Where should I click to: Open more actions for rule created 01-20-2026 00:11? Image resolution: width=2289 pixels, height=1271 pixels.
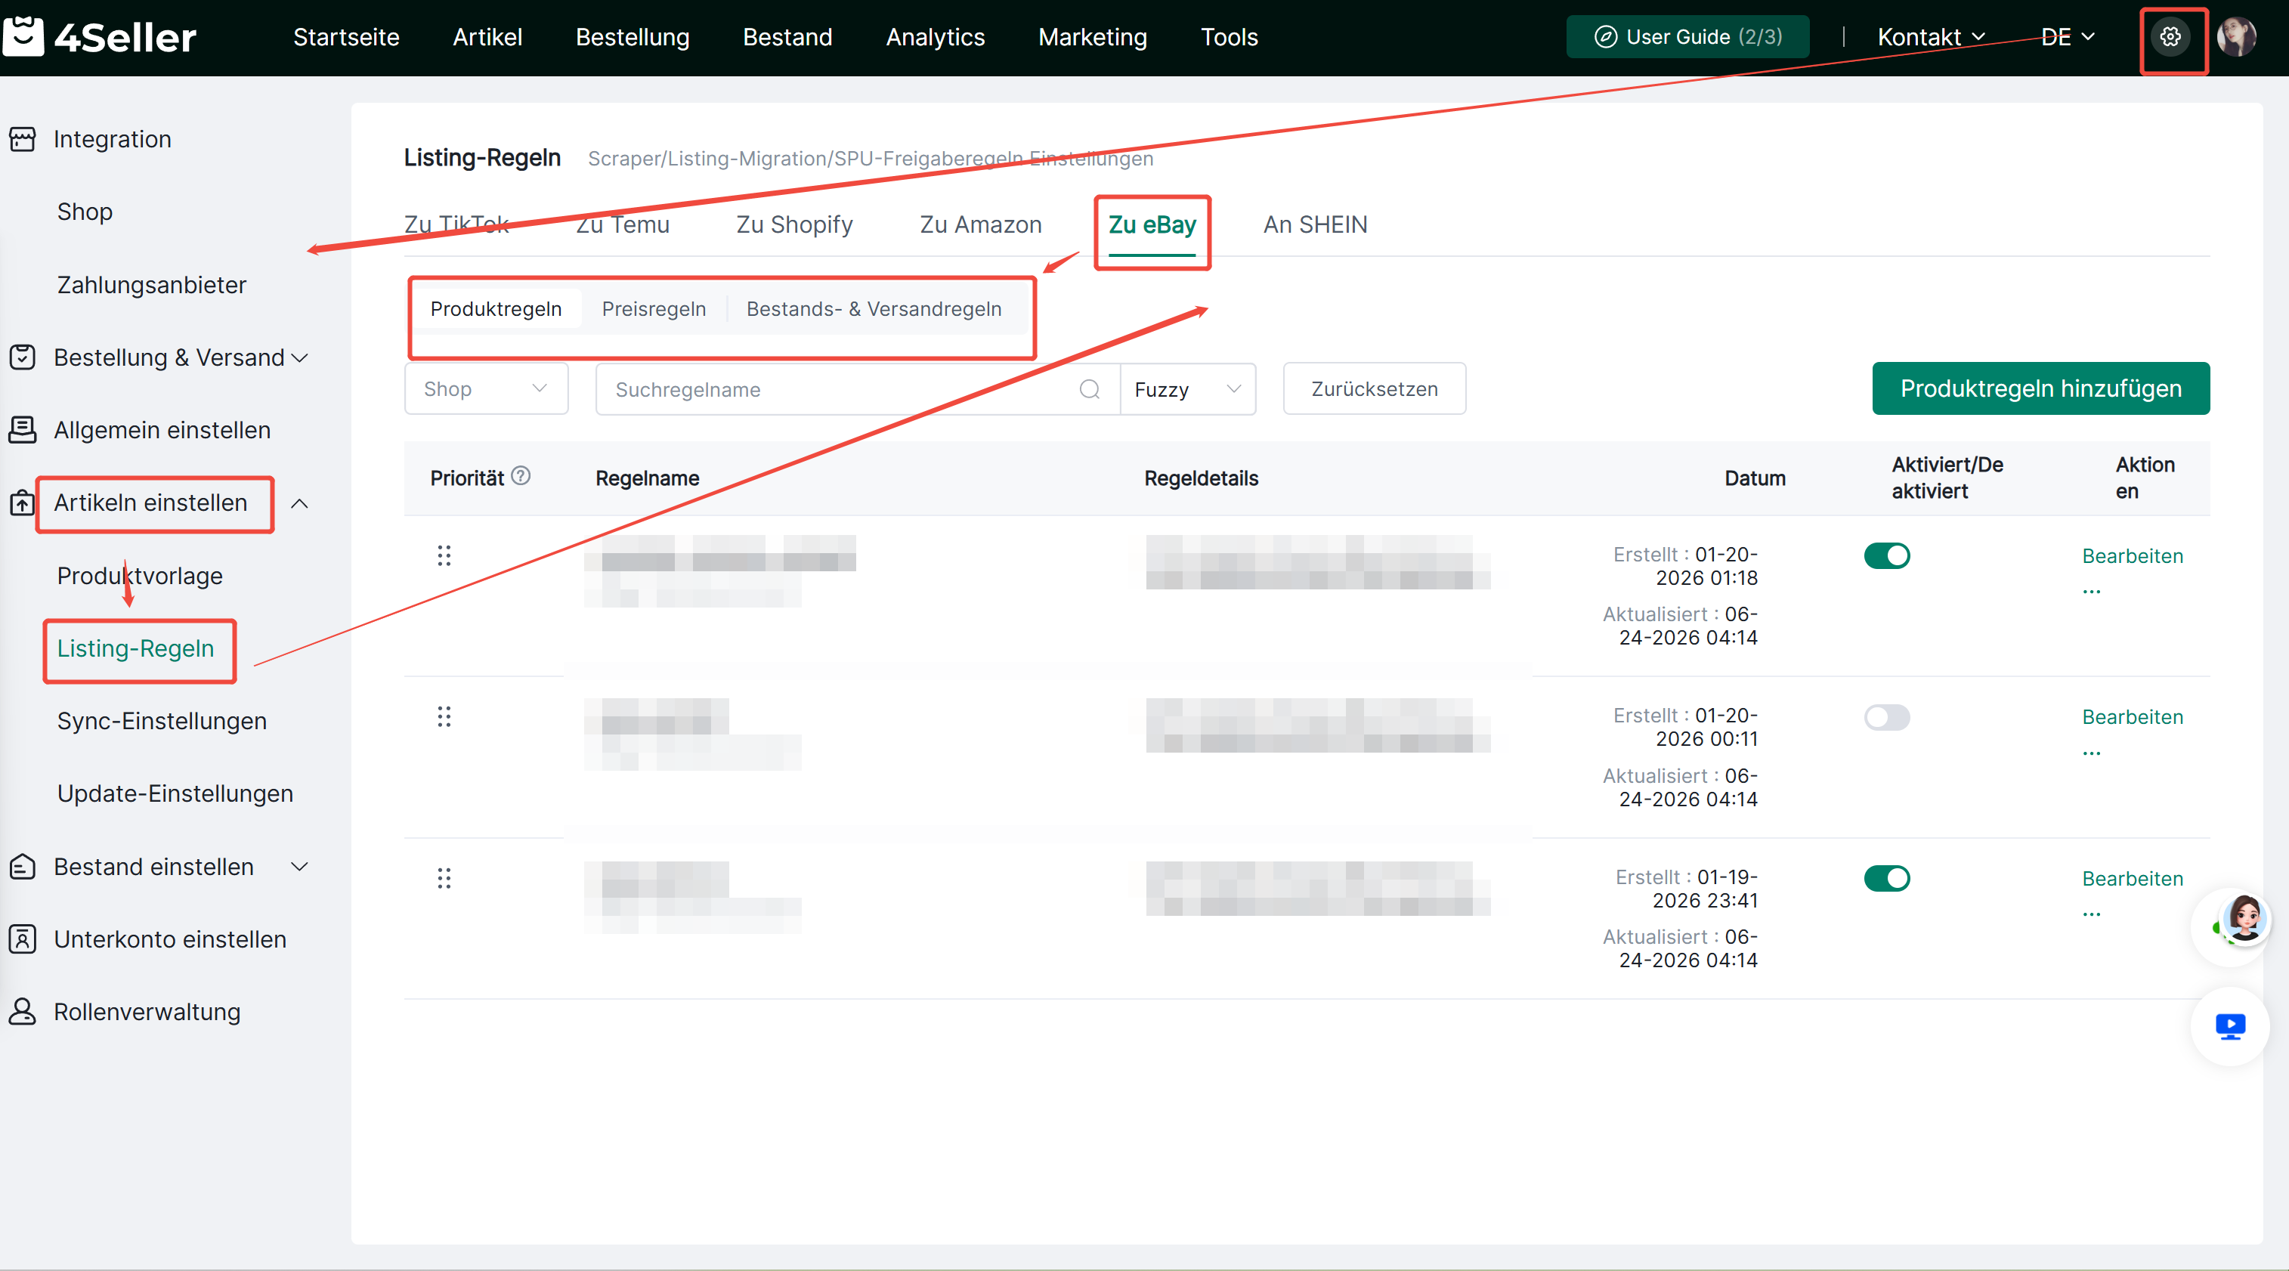tap(2092, 753)
